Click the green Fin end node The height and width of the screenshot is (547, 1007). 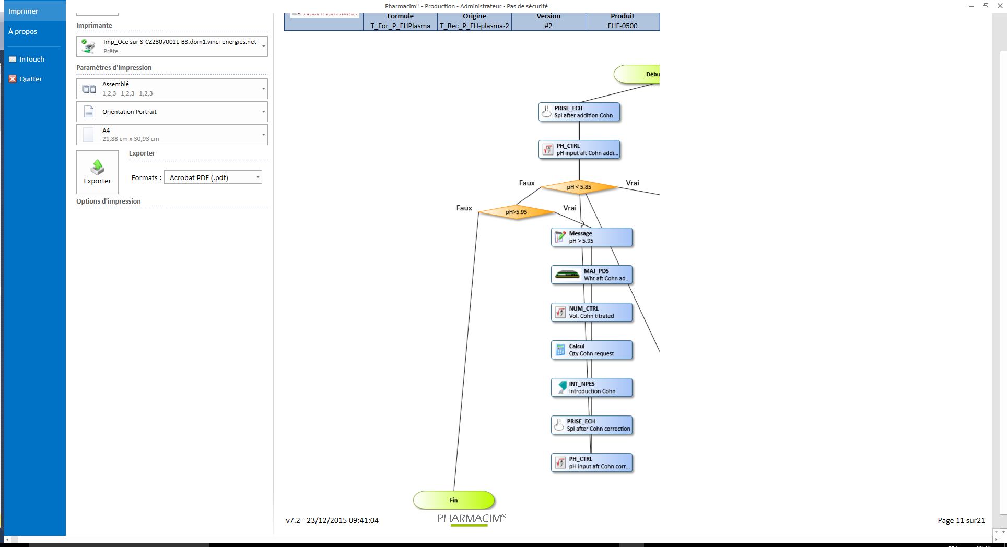click(454, 500)
